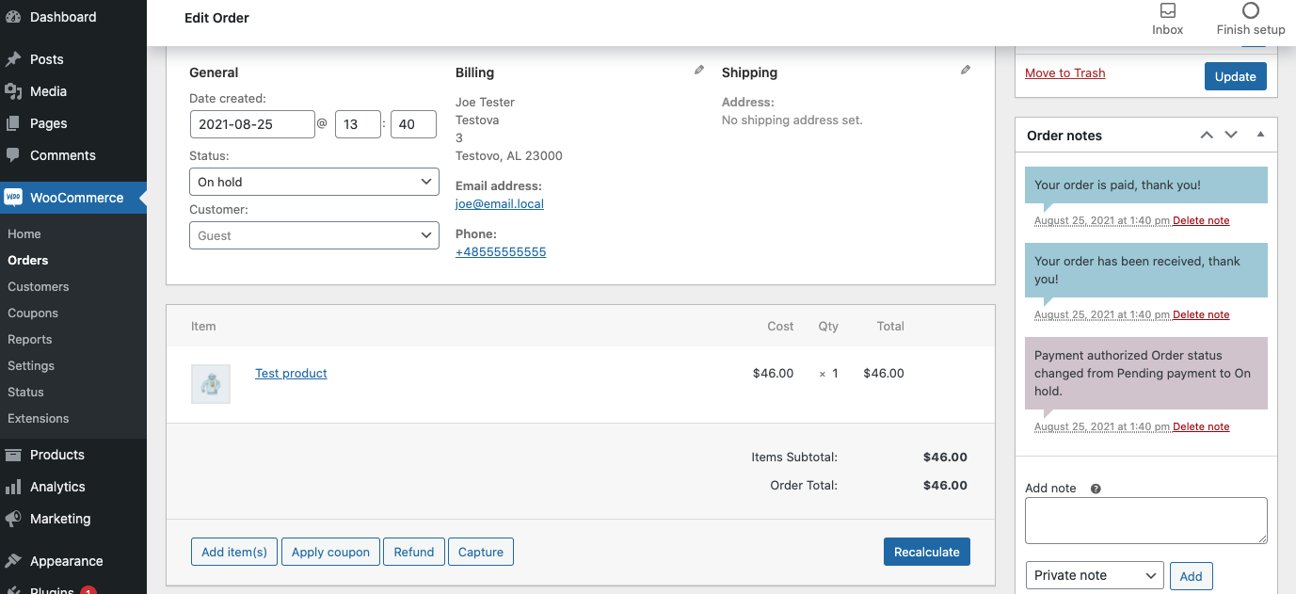The height and width of the screenshot is (594, 1296).
Task: Go to Coupons submenu item
Action: [x=33, y=313]
